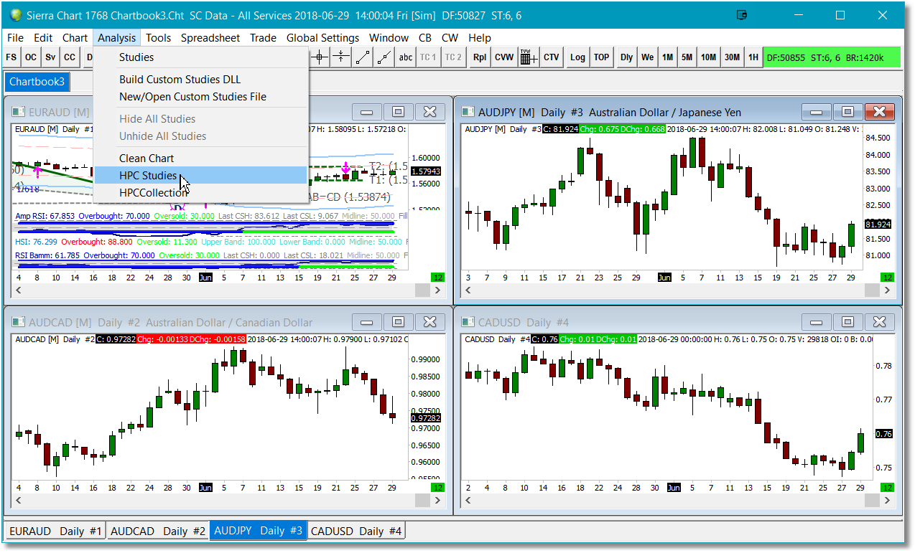Click the 81.924 price label in AUDJPY chart

[880, 224]
